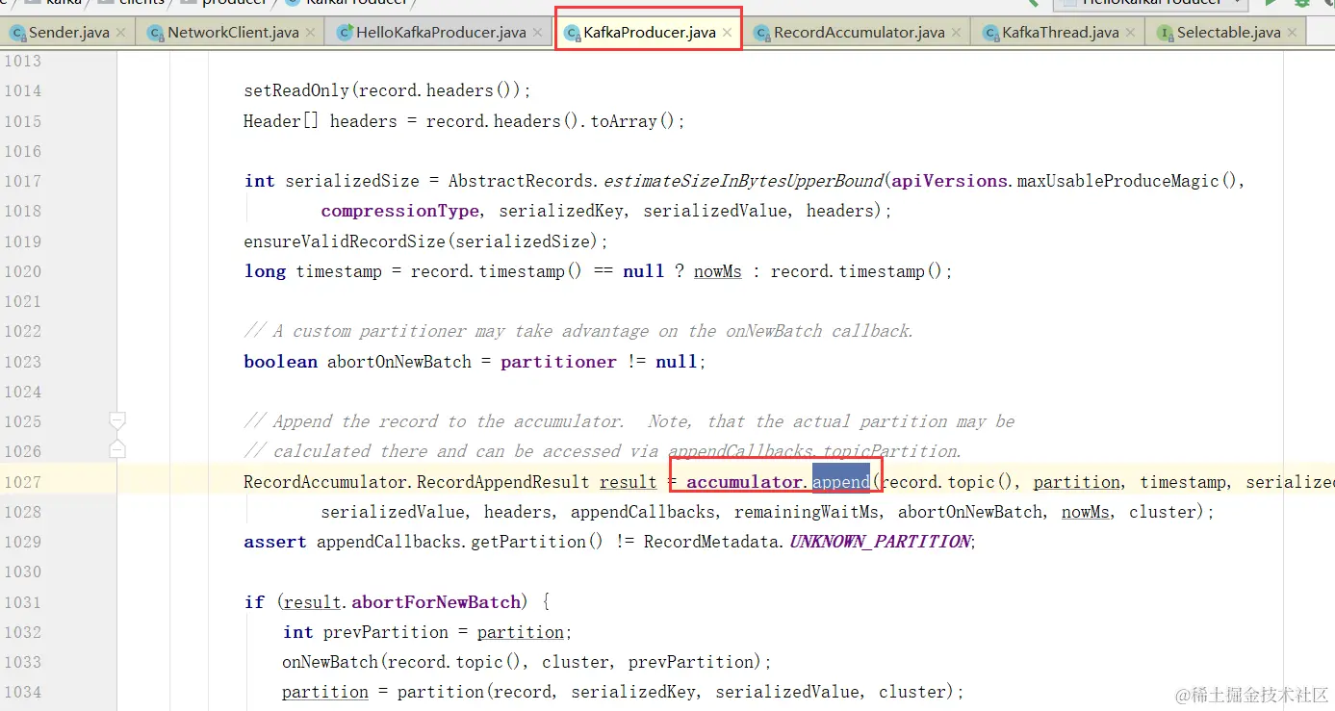Click the runnable class icon on HelloKafkaProducer.java tab

pos(345,33)
